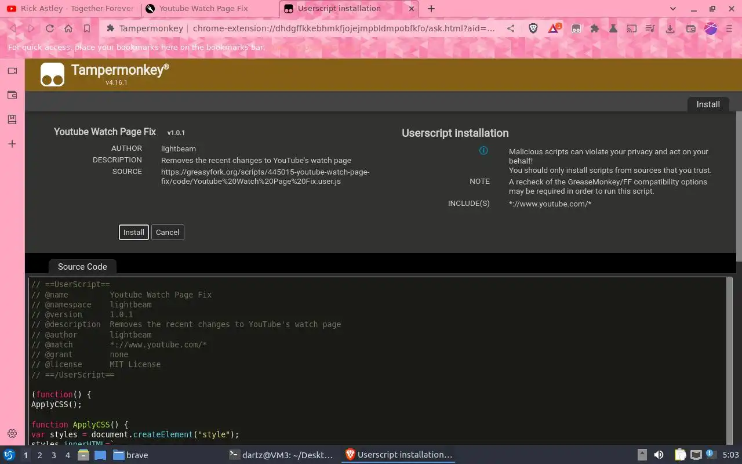
Task: Switch to workspace 4
Action: (x=68, y=455)
